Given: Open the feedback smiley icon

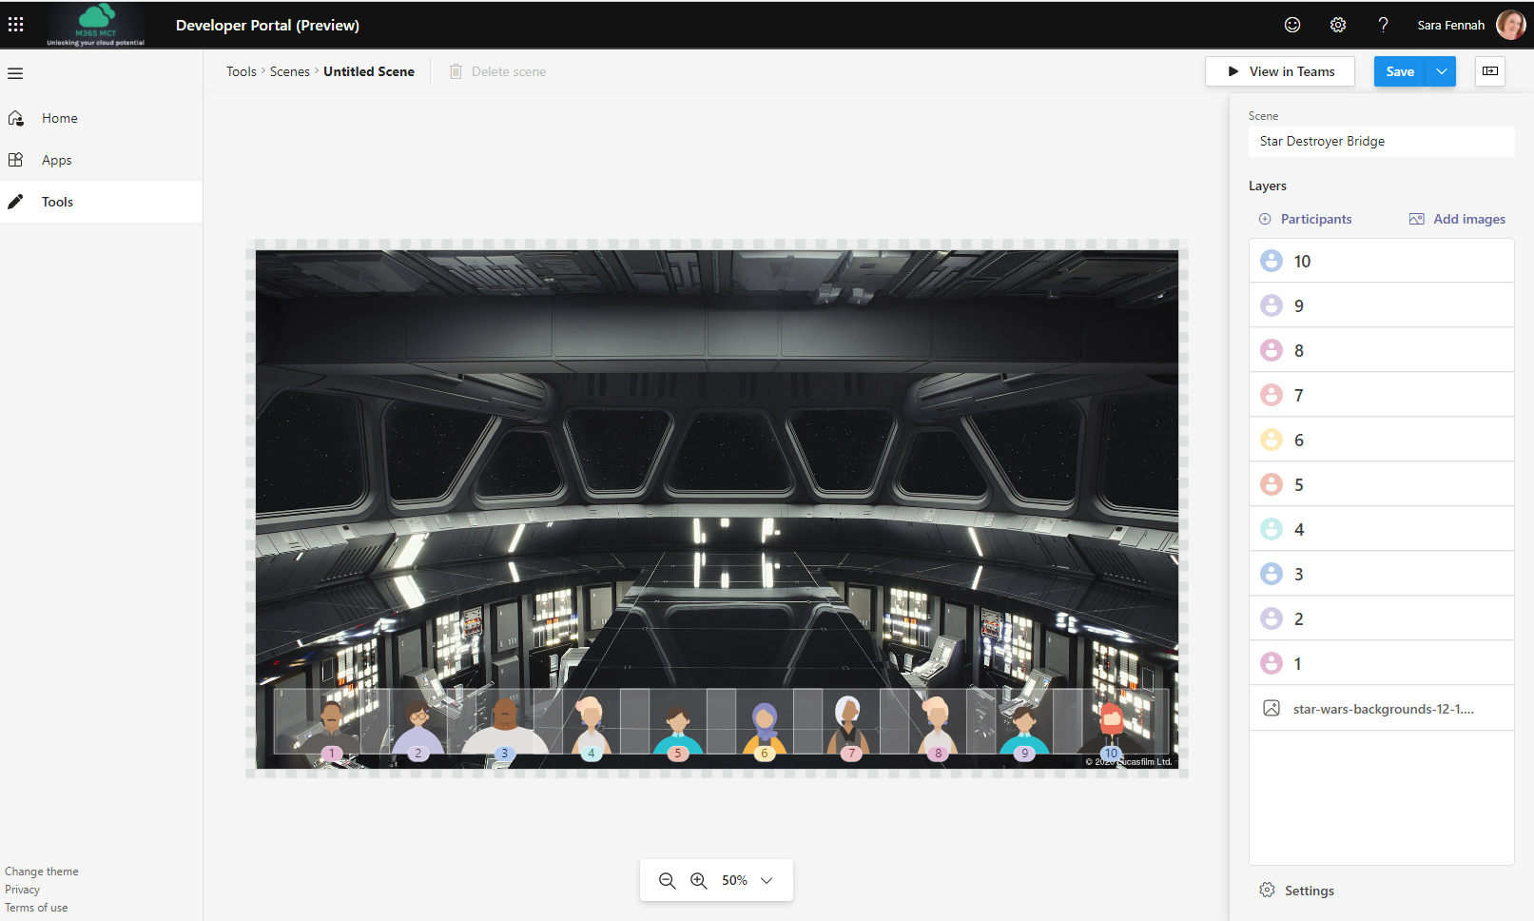Looking at the screenshot, I should [1291, 25].
